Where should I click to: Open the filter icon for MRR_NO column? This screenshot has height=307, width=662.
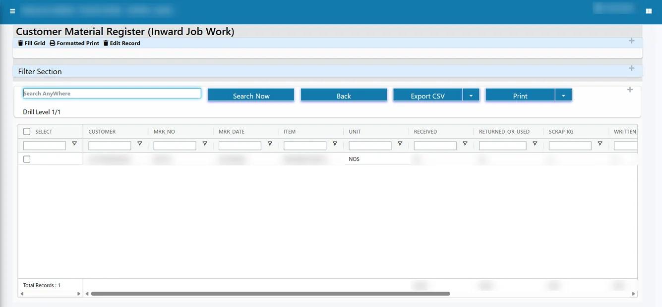205,144
